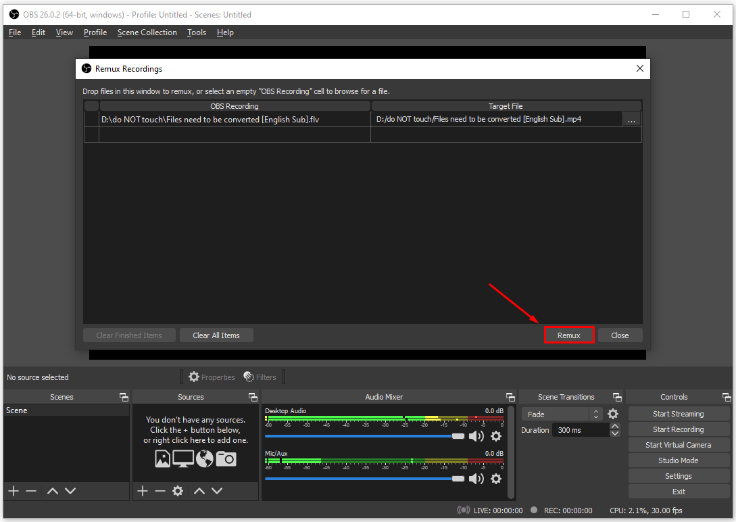Click Start Streaming
This screenshot has height=522, width=736.
pyautogui.click(x=679, y=414)
